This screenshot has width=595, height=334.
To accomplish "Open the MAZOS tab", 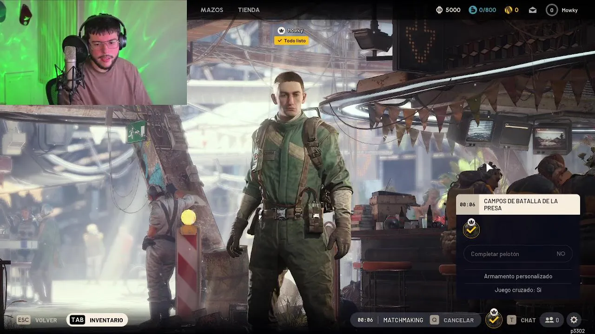I will [212, 10].
